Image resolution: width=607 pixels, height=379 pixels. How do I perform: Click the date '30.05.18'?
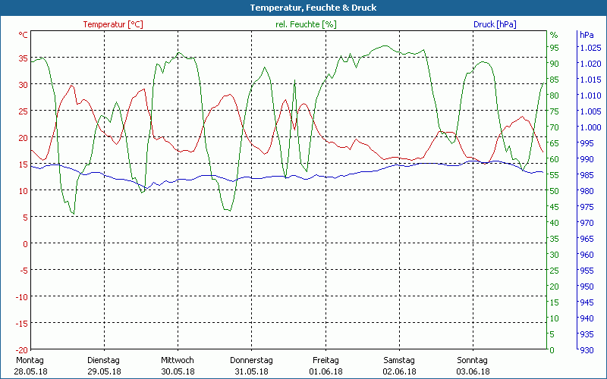(x=178, y=371)
